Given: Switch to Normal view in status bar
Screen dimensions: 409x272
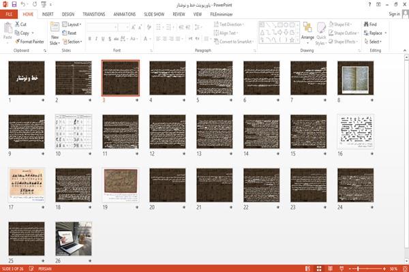Looking at the screenshot, I should 308,269.
